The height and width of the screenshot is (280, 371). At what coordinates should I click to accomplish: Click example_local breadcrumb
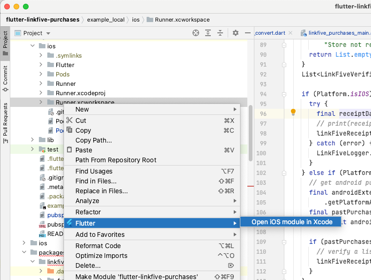(x=105, y=20)
